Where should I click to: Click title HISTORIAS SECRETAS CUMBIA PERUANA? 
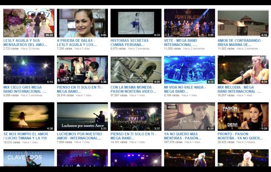tap(129, 43)
